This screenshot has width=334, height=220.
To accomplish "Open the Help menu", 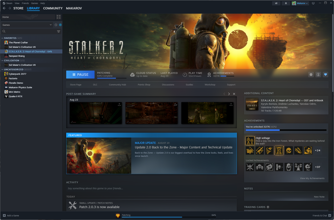I will [43, 3].
